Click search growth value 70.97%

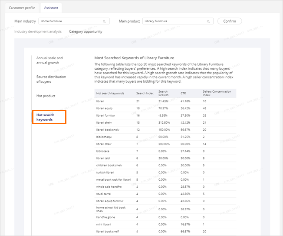[163, 108]
